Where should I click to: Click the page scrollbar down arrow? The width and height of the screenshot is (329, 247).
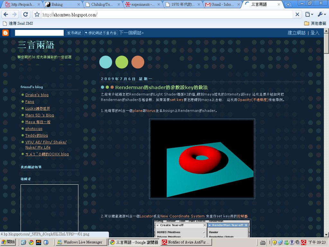click(x=326, y=234)
